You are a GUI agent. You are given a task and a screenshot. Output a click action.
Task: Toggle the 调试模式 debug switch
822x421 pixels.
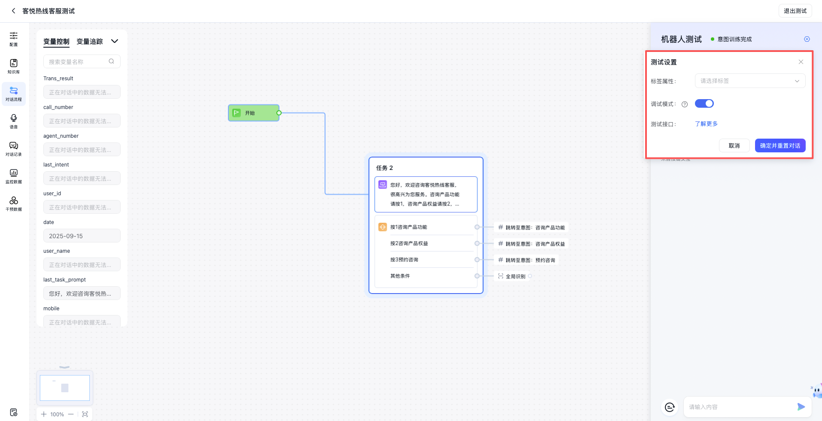[704, 103]
